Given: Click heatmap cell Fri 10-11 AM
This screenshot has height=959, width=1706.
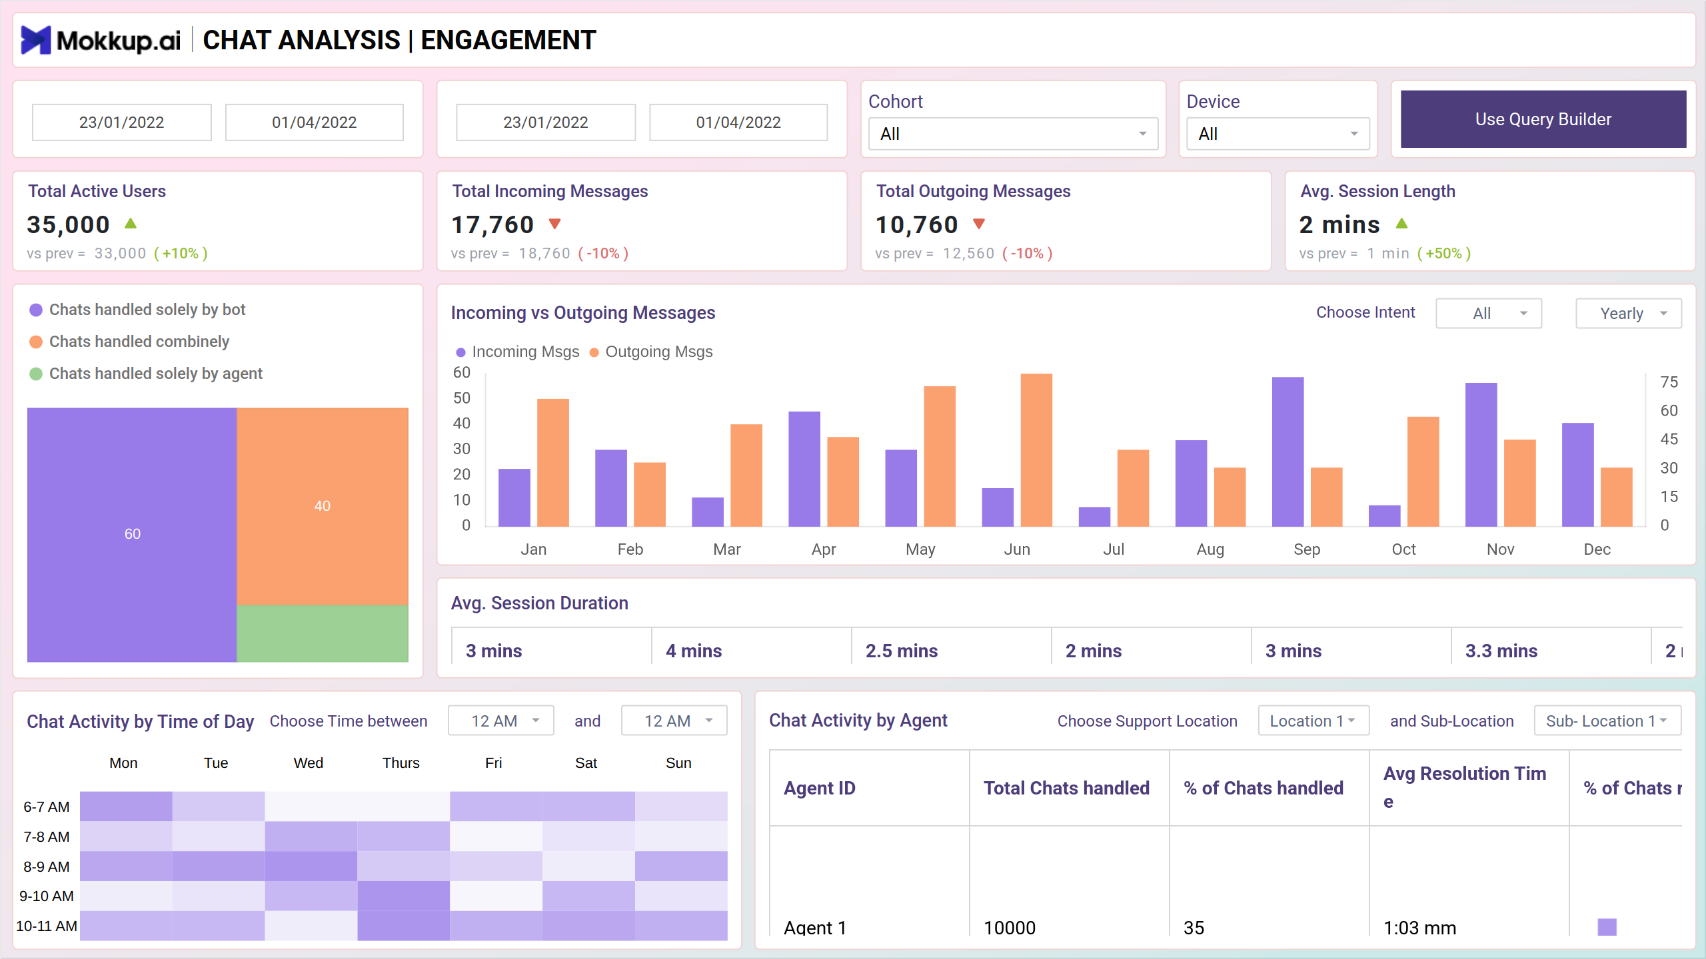Looking at the screenshot, I should (496, 926).
